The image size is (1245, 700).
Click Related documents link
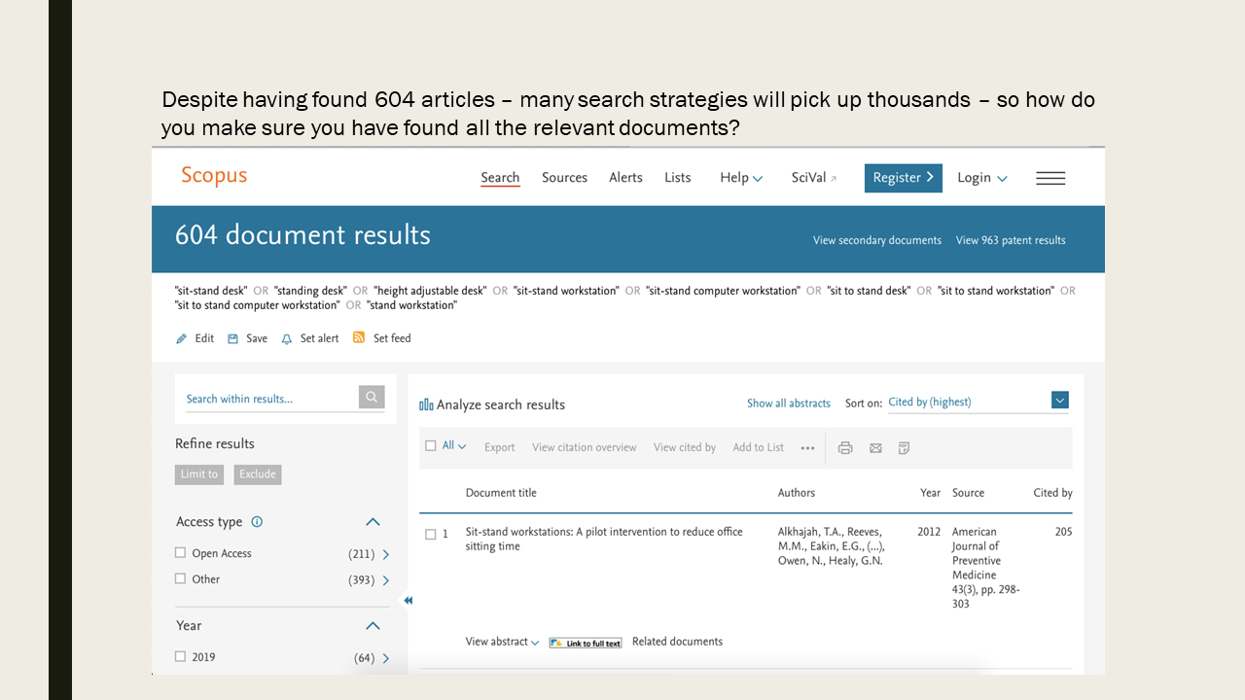(x=677, y=642)
